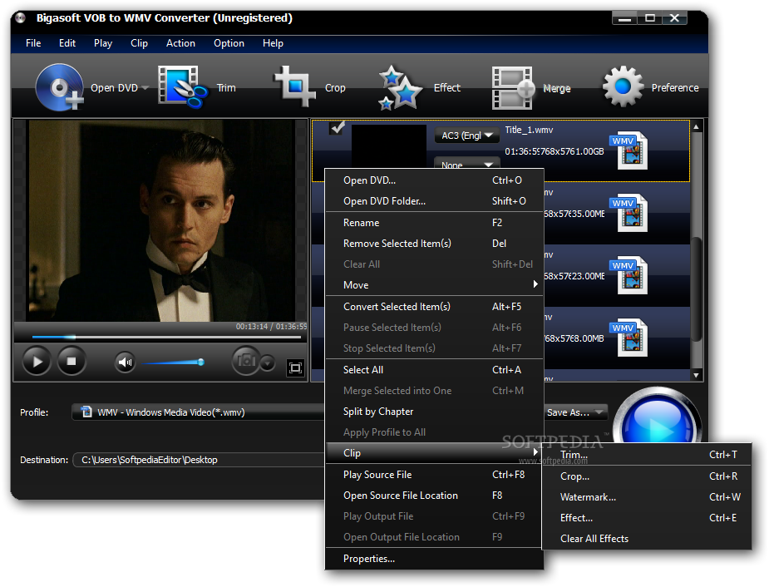This screenshot has width=769, height=587.
Task: Click the Crop tool icon
Action: (x=295, y=86)
